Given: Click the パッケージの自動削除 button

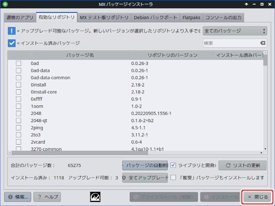Looking at the screenshot, I should (145, 165).
